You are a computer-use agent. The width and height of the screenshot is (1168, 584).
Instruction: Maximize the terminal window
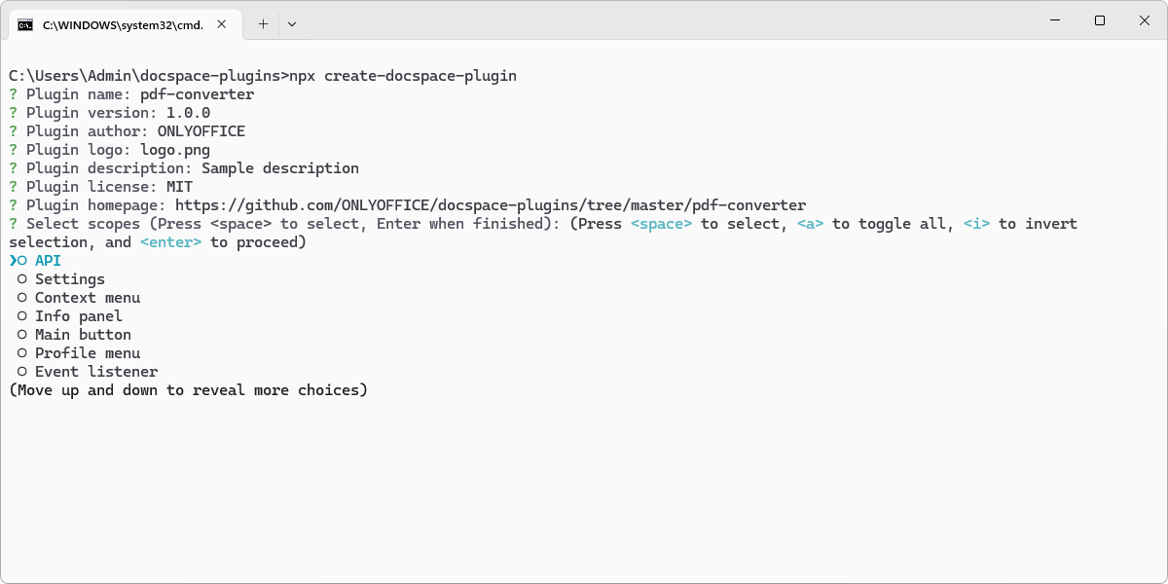coord(1100,20)
